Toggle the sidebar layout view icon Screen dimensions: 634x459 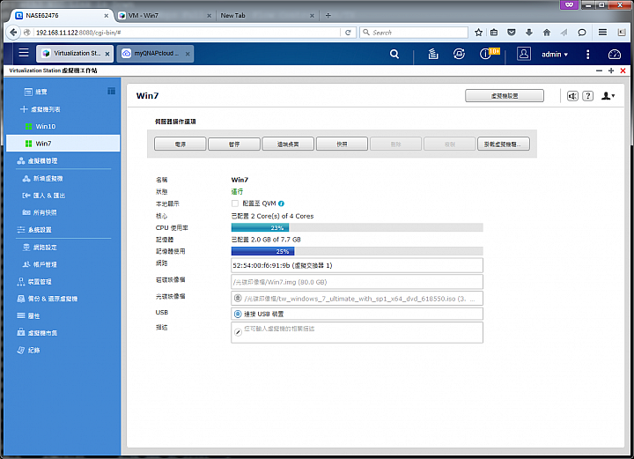tap(111, 91)
